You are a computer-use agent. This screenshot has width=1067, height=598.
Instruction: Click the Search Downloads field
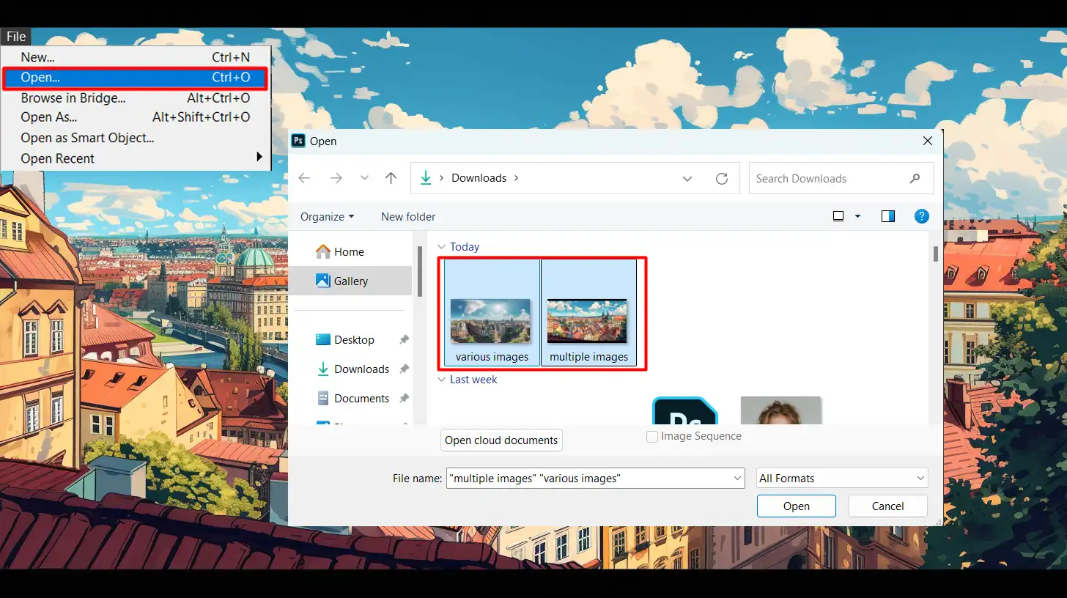pyautogui.click(x=841, y=178)
